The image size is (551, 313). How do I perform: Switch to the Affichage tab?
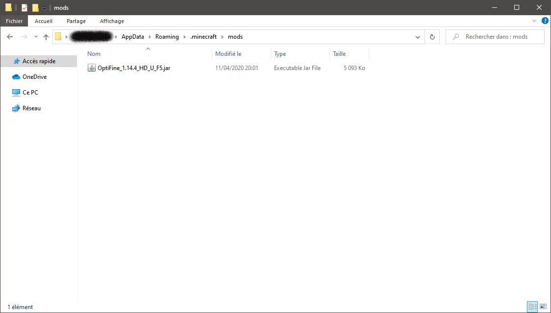[112, 21]
